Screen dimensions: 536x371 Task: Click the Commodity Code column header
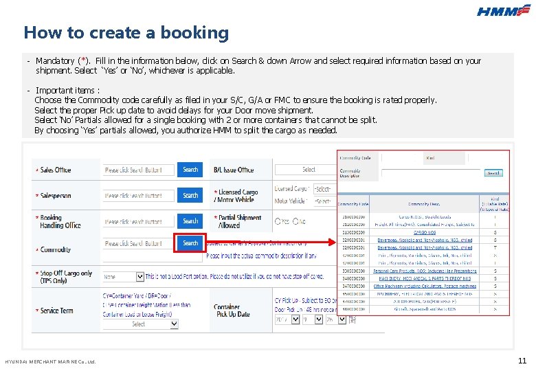pyautogui.click(x=353, y=204)
